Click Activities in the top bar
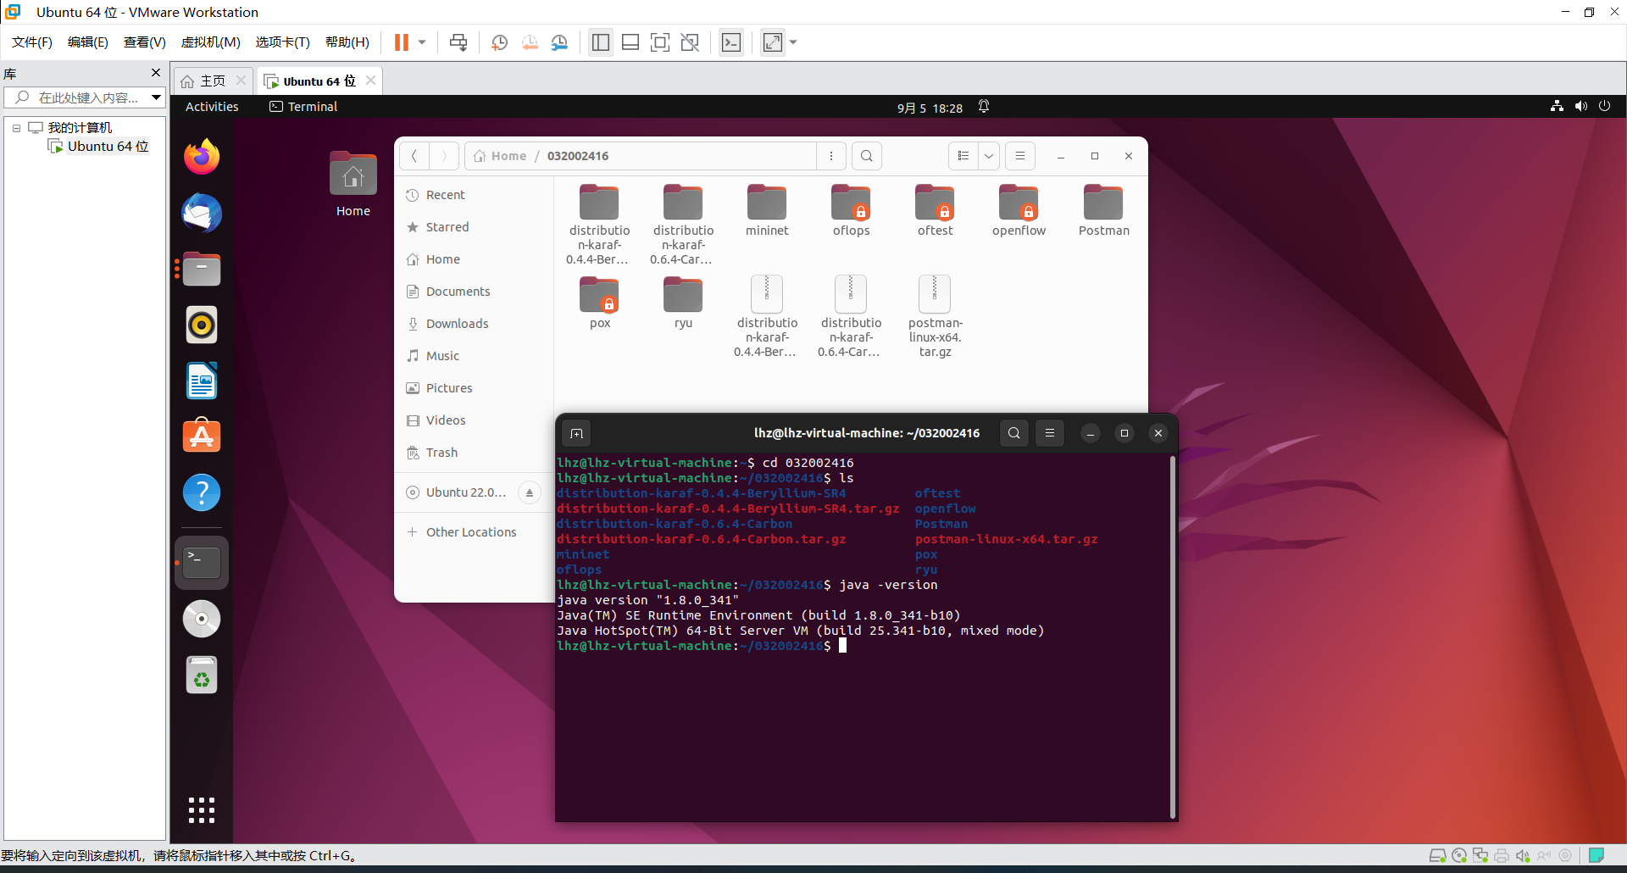 pyautogui.click(x=212, y=107)
